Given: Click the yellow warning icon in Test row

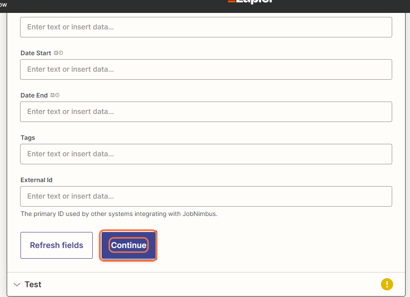Looking at the screenshot, I should pyautogui.click(x=387, y=284).
